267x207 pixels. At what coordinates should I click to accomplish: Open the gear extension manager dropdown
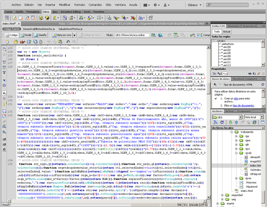click(156, 5)
